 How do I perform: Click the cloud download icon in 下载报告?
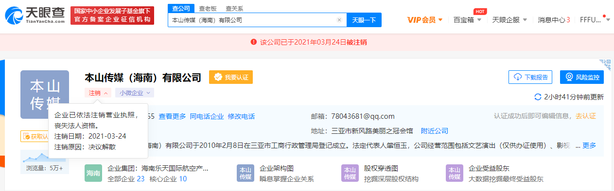[518, 77]
